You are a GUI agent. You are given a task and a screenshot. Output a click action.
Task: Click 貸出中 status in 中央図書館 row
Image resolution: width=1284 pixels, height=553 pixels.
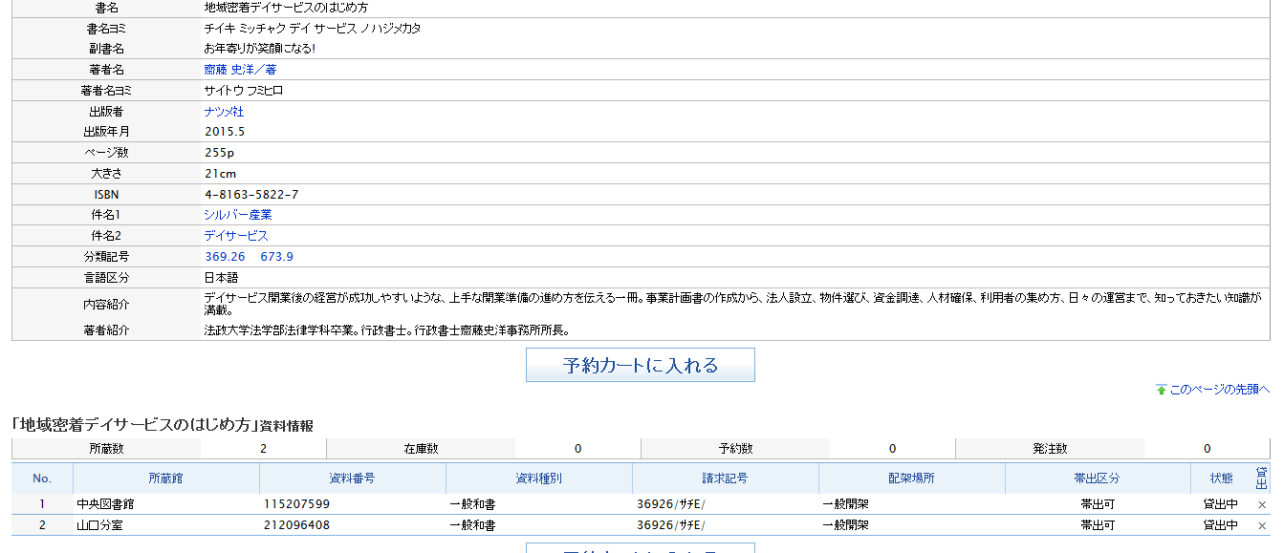tap(1221, 504)
